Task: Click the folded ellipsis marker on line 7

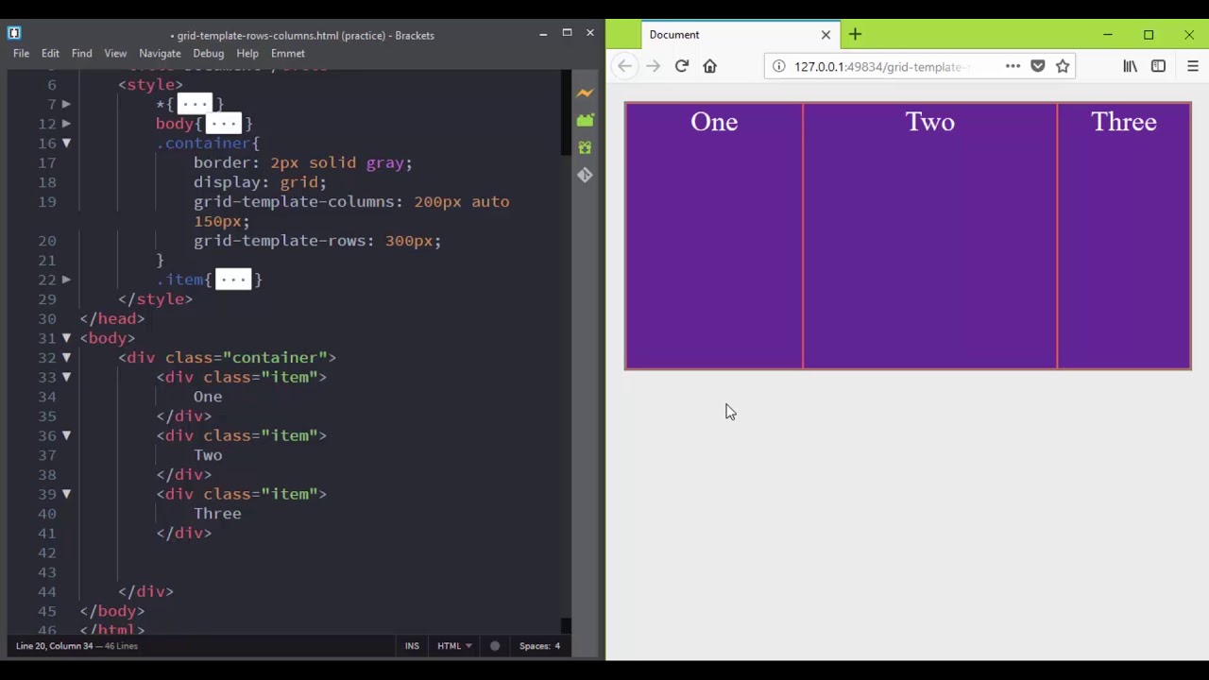Action: pos(195,104)
